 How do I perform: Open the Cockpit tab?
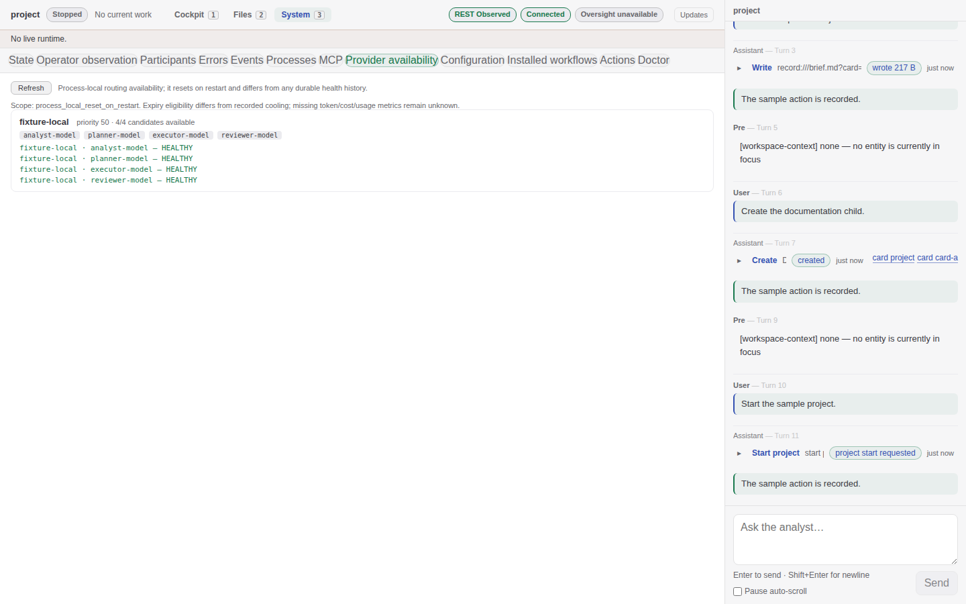pyautogui.click(x=196, y=15)
